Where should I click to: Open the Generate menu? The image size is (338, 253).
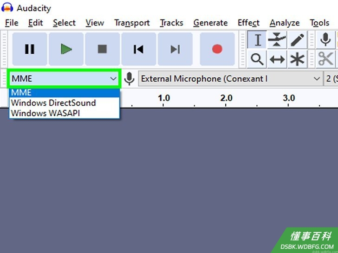tap(210, 23)
